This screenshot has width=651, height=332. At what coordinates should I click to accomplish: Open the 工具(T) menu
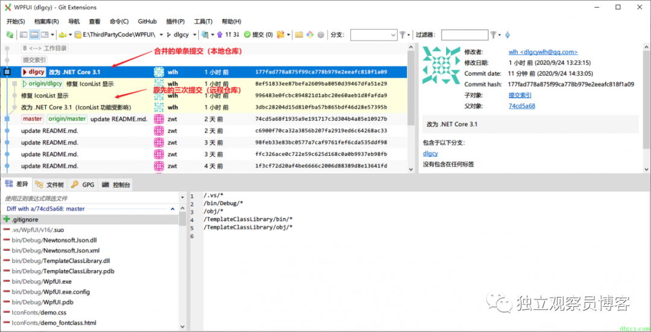(x=204, y=22)
